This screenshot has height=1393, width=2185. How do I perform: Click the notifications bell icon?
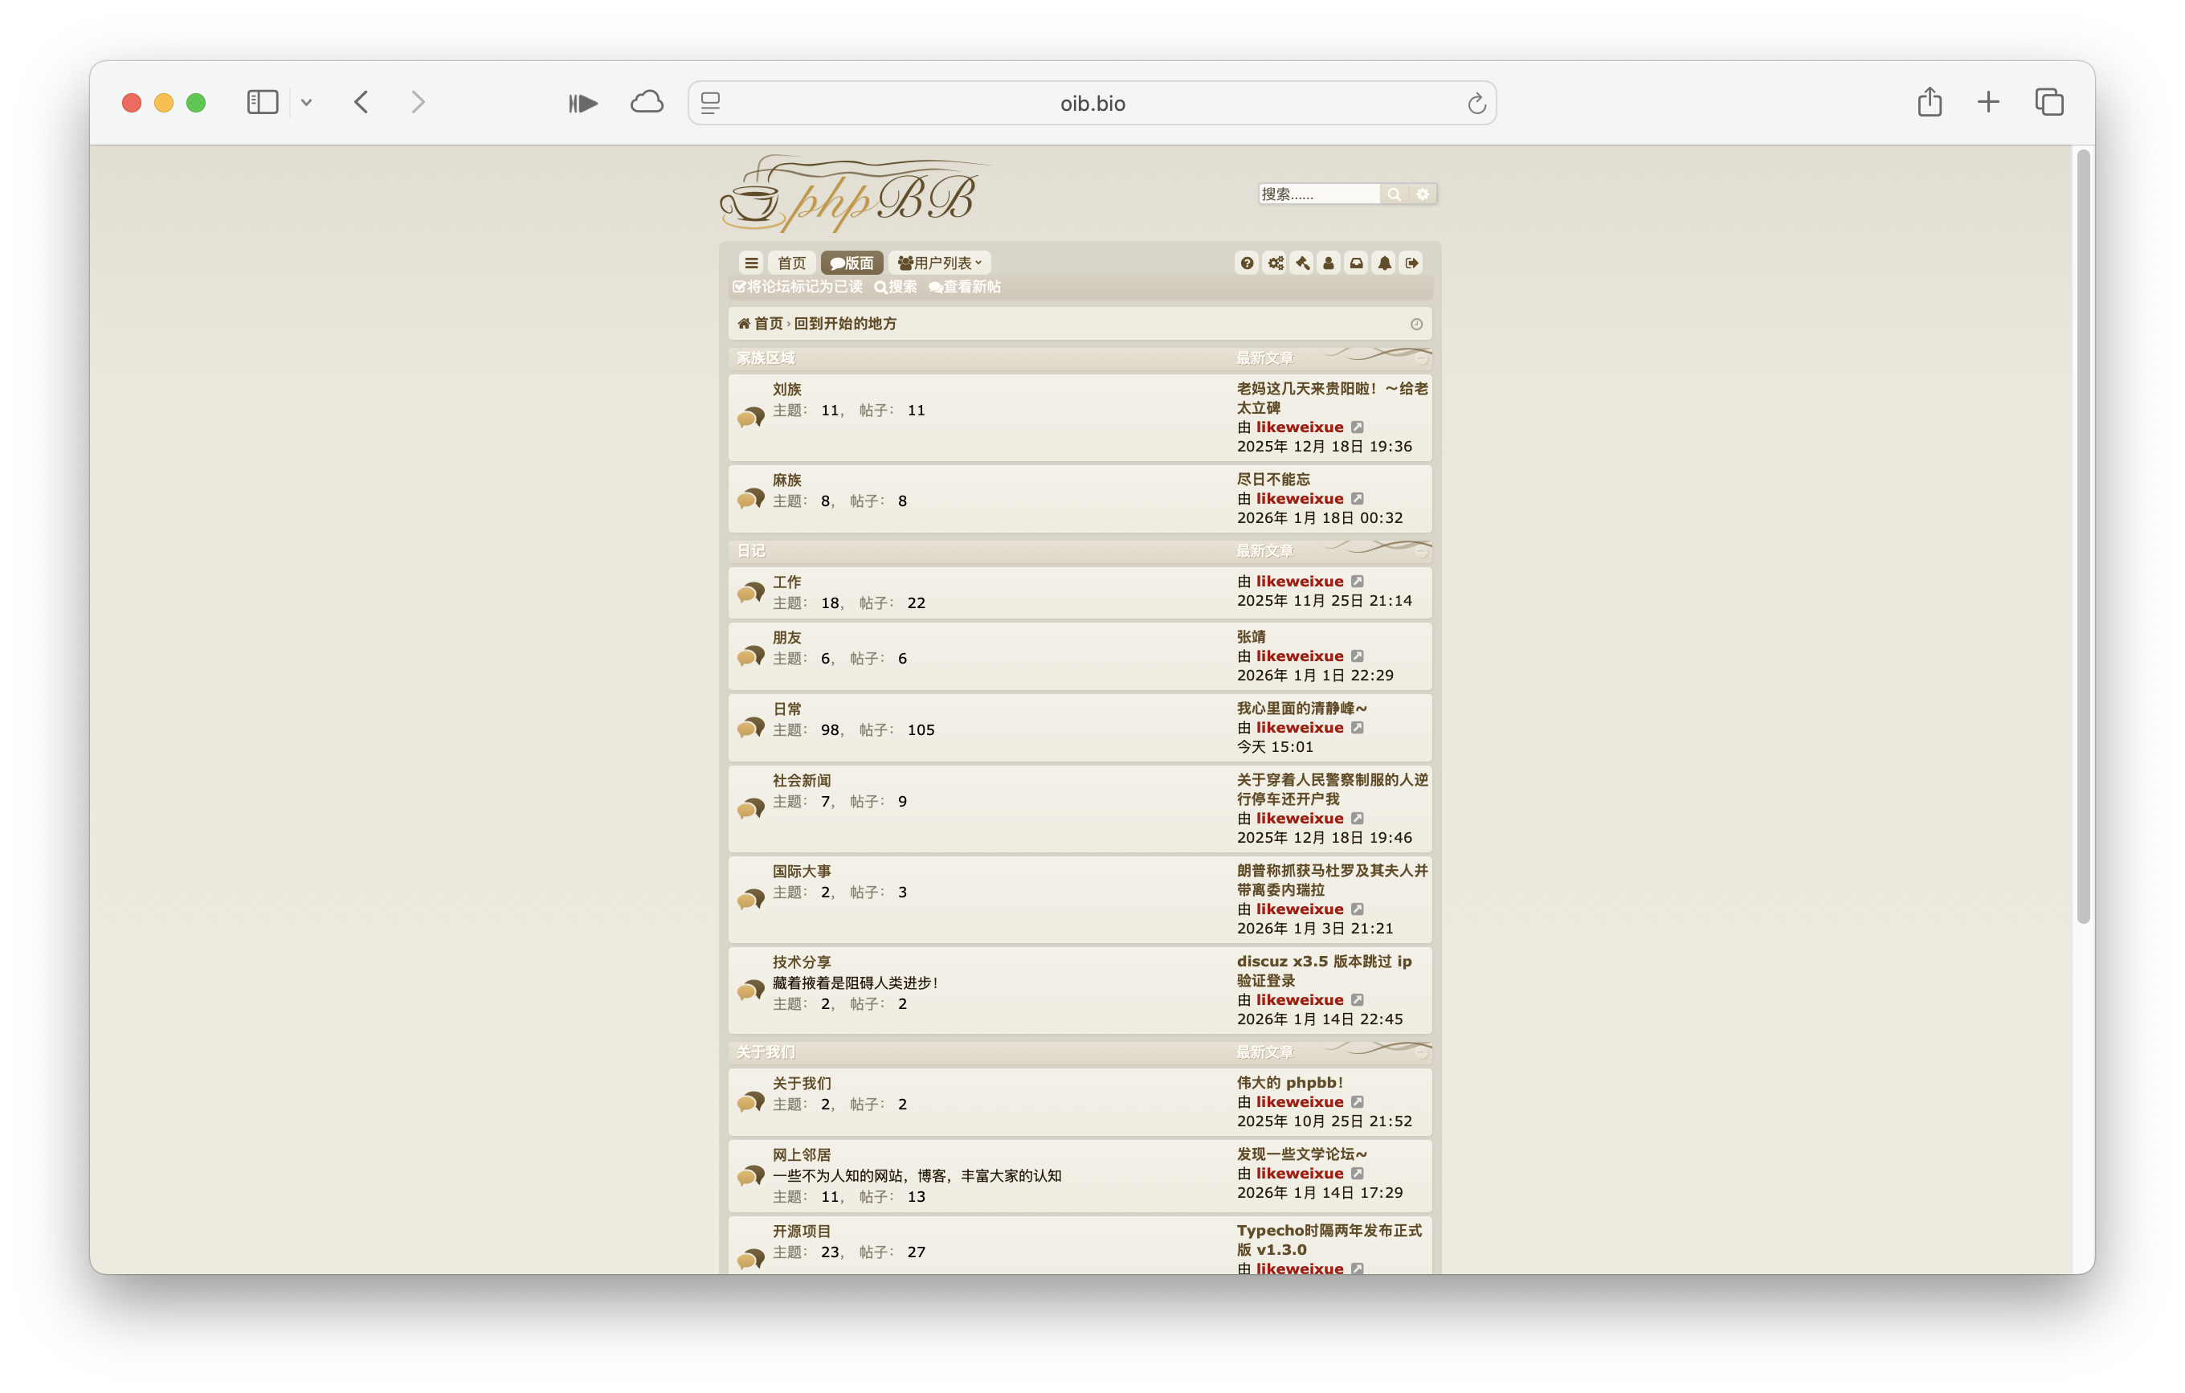click(x=1384, y=263)
